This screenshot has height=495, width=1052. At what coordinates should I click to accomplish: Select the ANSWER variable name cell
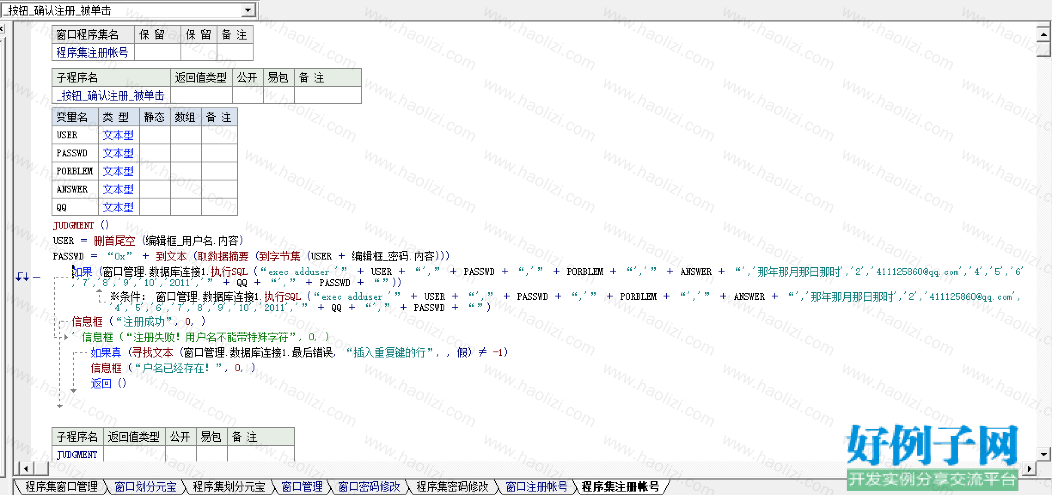(75, 189)
